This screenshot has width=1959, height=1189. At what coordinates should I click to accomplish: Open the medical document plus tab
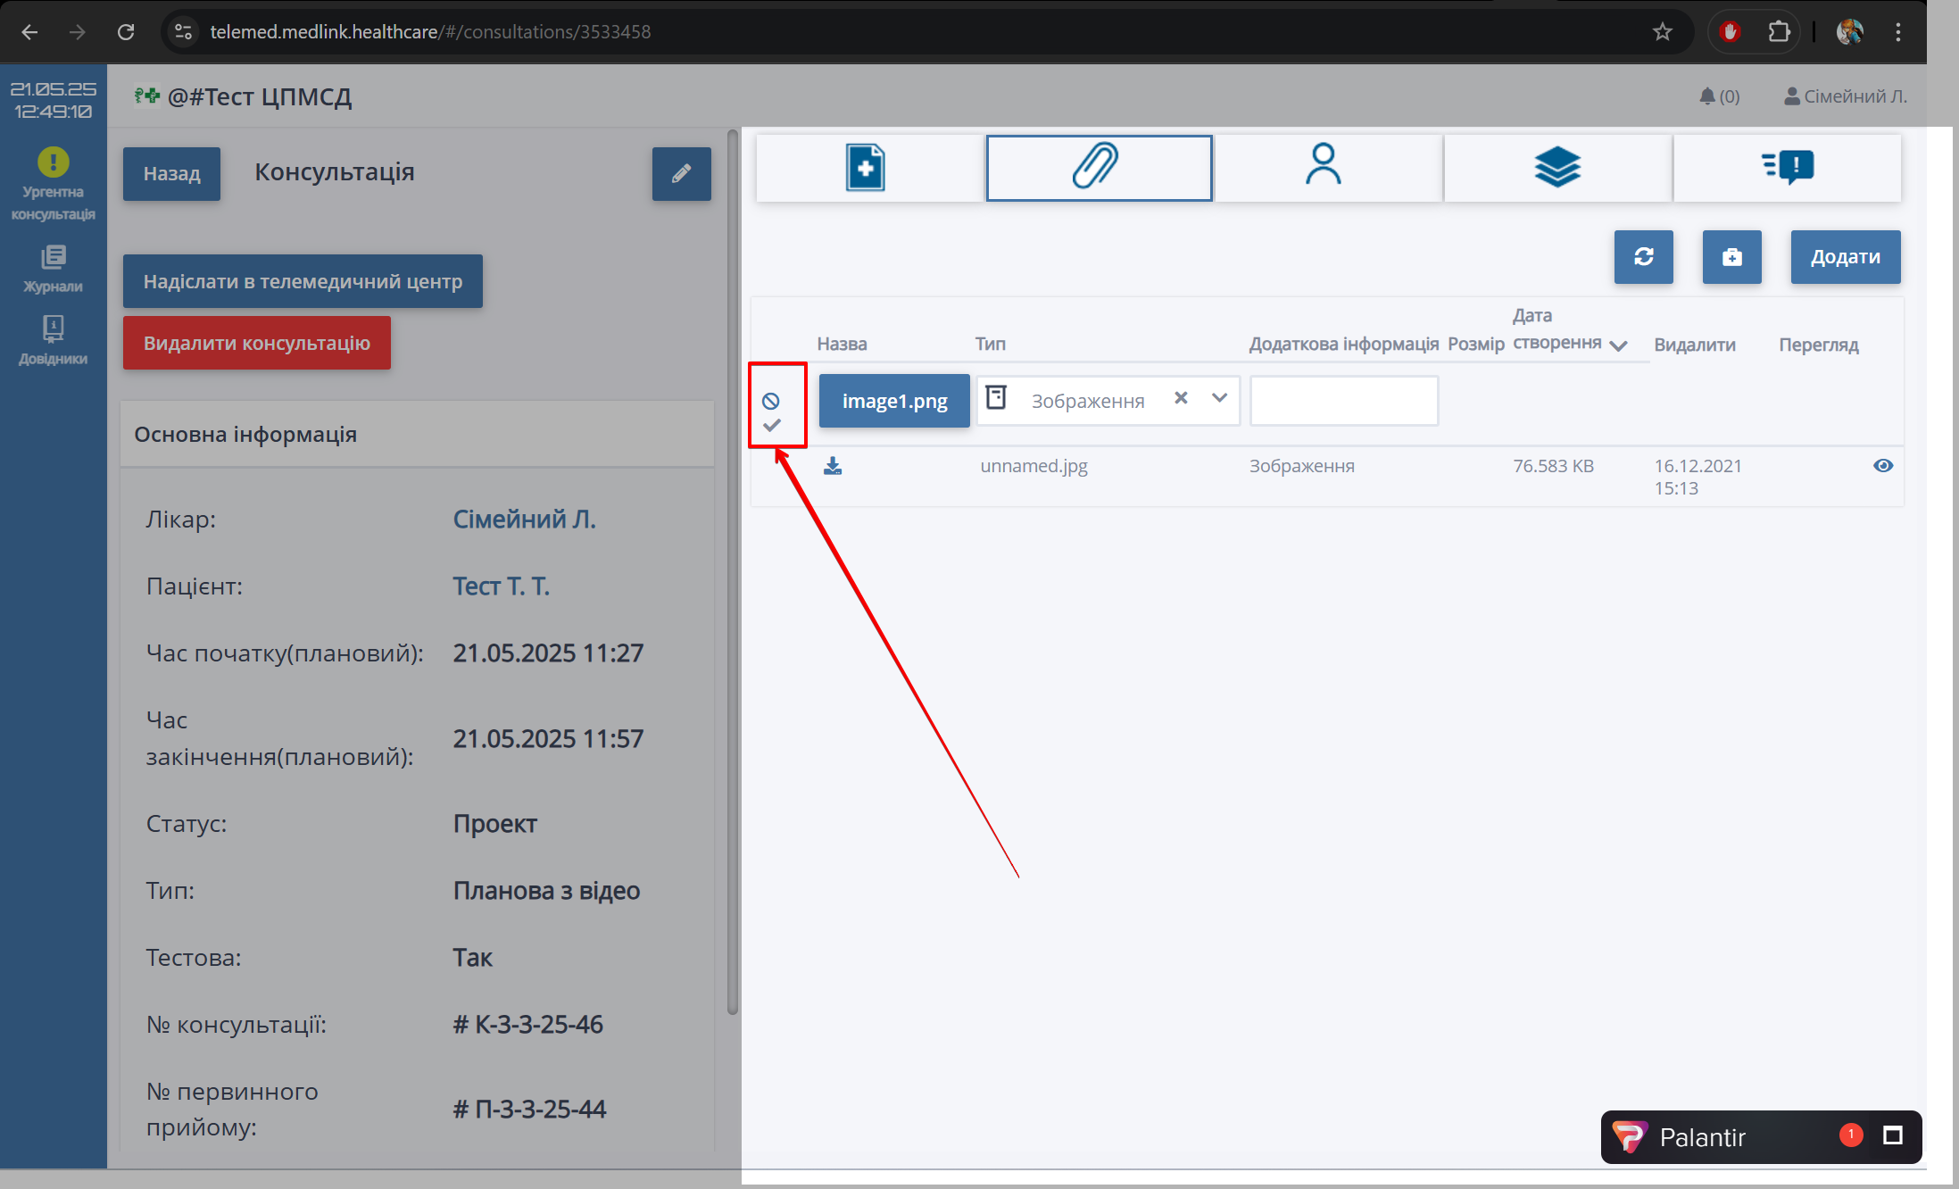(867, 168)
